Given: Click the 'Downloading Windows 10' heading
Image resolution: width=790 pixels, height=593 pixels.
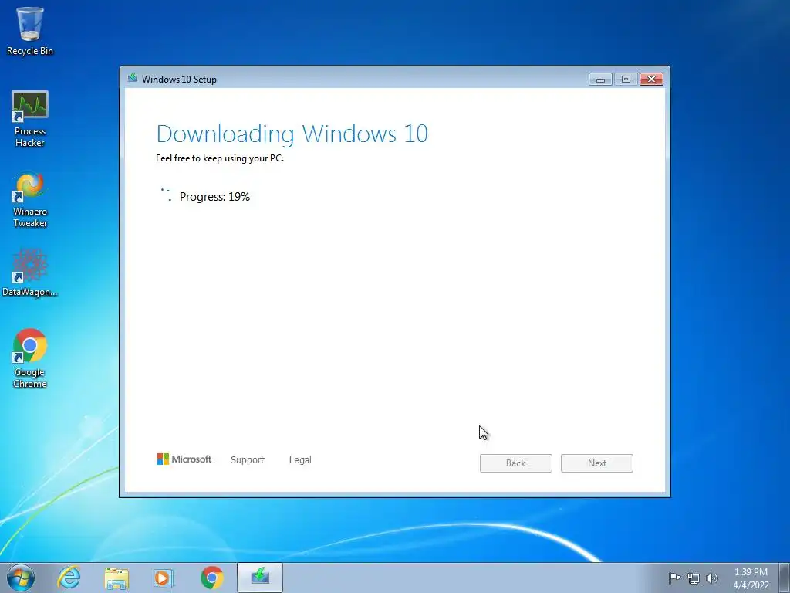Looking at the screenshot, I should pyautogui.click(x=292, y=134).
